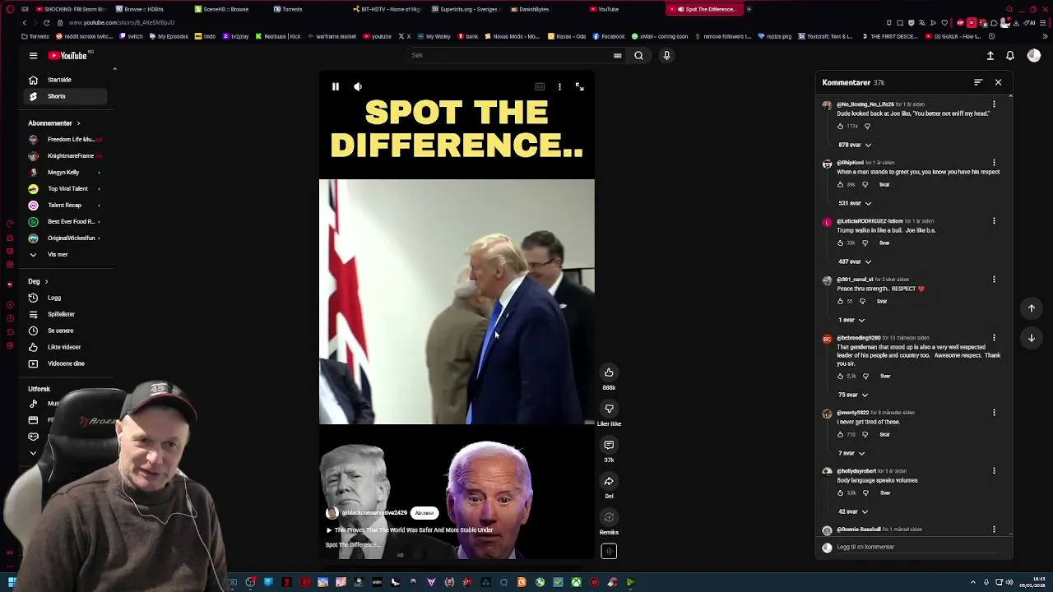This screenshot has height=592, width=1053.
Task: Open the sound icon below Remiks
Action: click(x=609, y=552)
